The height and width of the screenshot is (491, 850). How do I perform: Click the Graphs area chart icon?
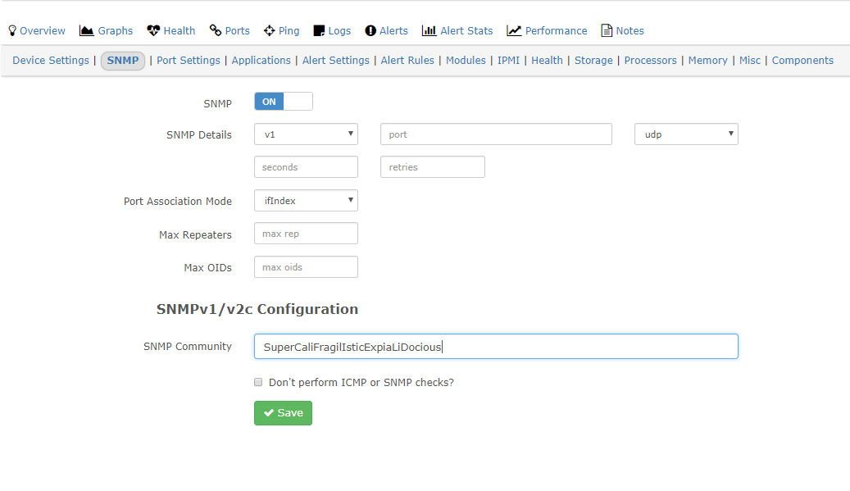point(87,31)
